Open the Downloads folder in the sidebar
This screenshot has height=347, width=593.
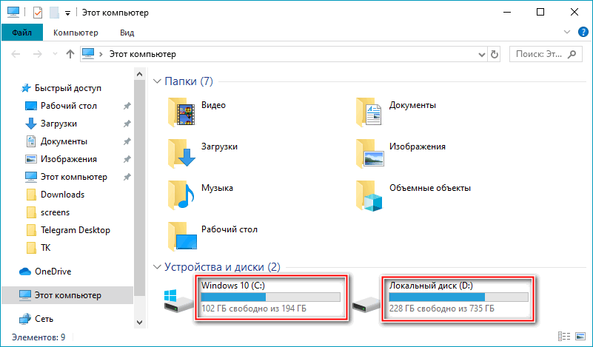62,195
